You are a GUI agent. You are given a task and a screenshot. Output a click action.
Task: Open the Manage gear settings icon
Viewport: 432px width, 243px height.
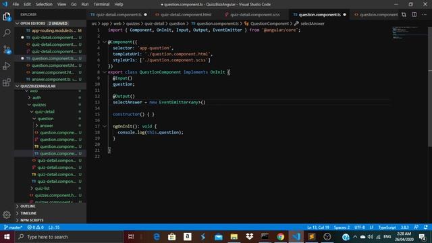(x=7, y=215)
